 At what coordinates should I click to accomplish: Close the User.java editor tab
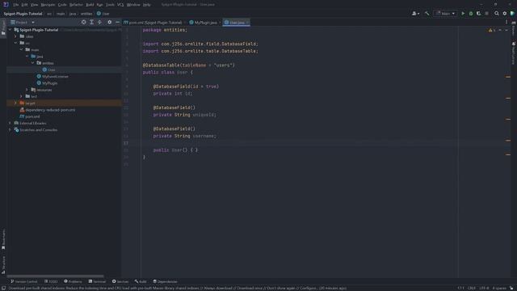pos(247,23)
